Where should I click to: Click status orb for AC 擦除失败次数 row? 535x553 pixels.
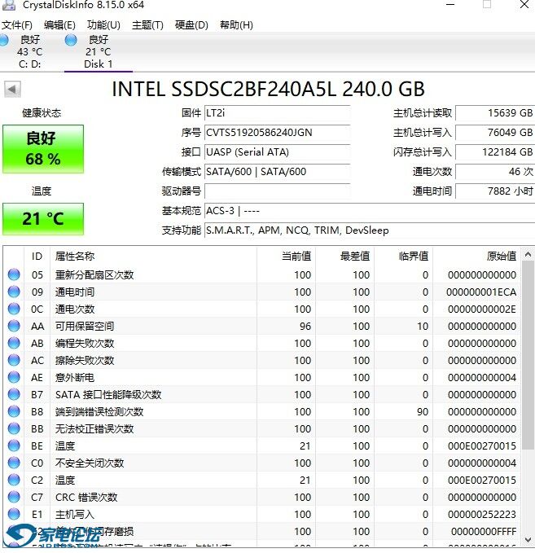pyautogui.click(x=14, y=361)
